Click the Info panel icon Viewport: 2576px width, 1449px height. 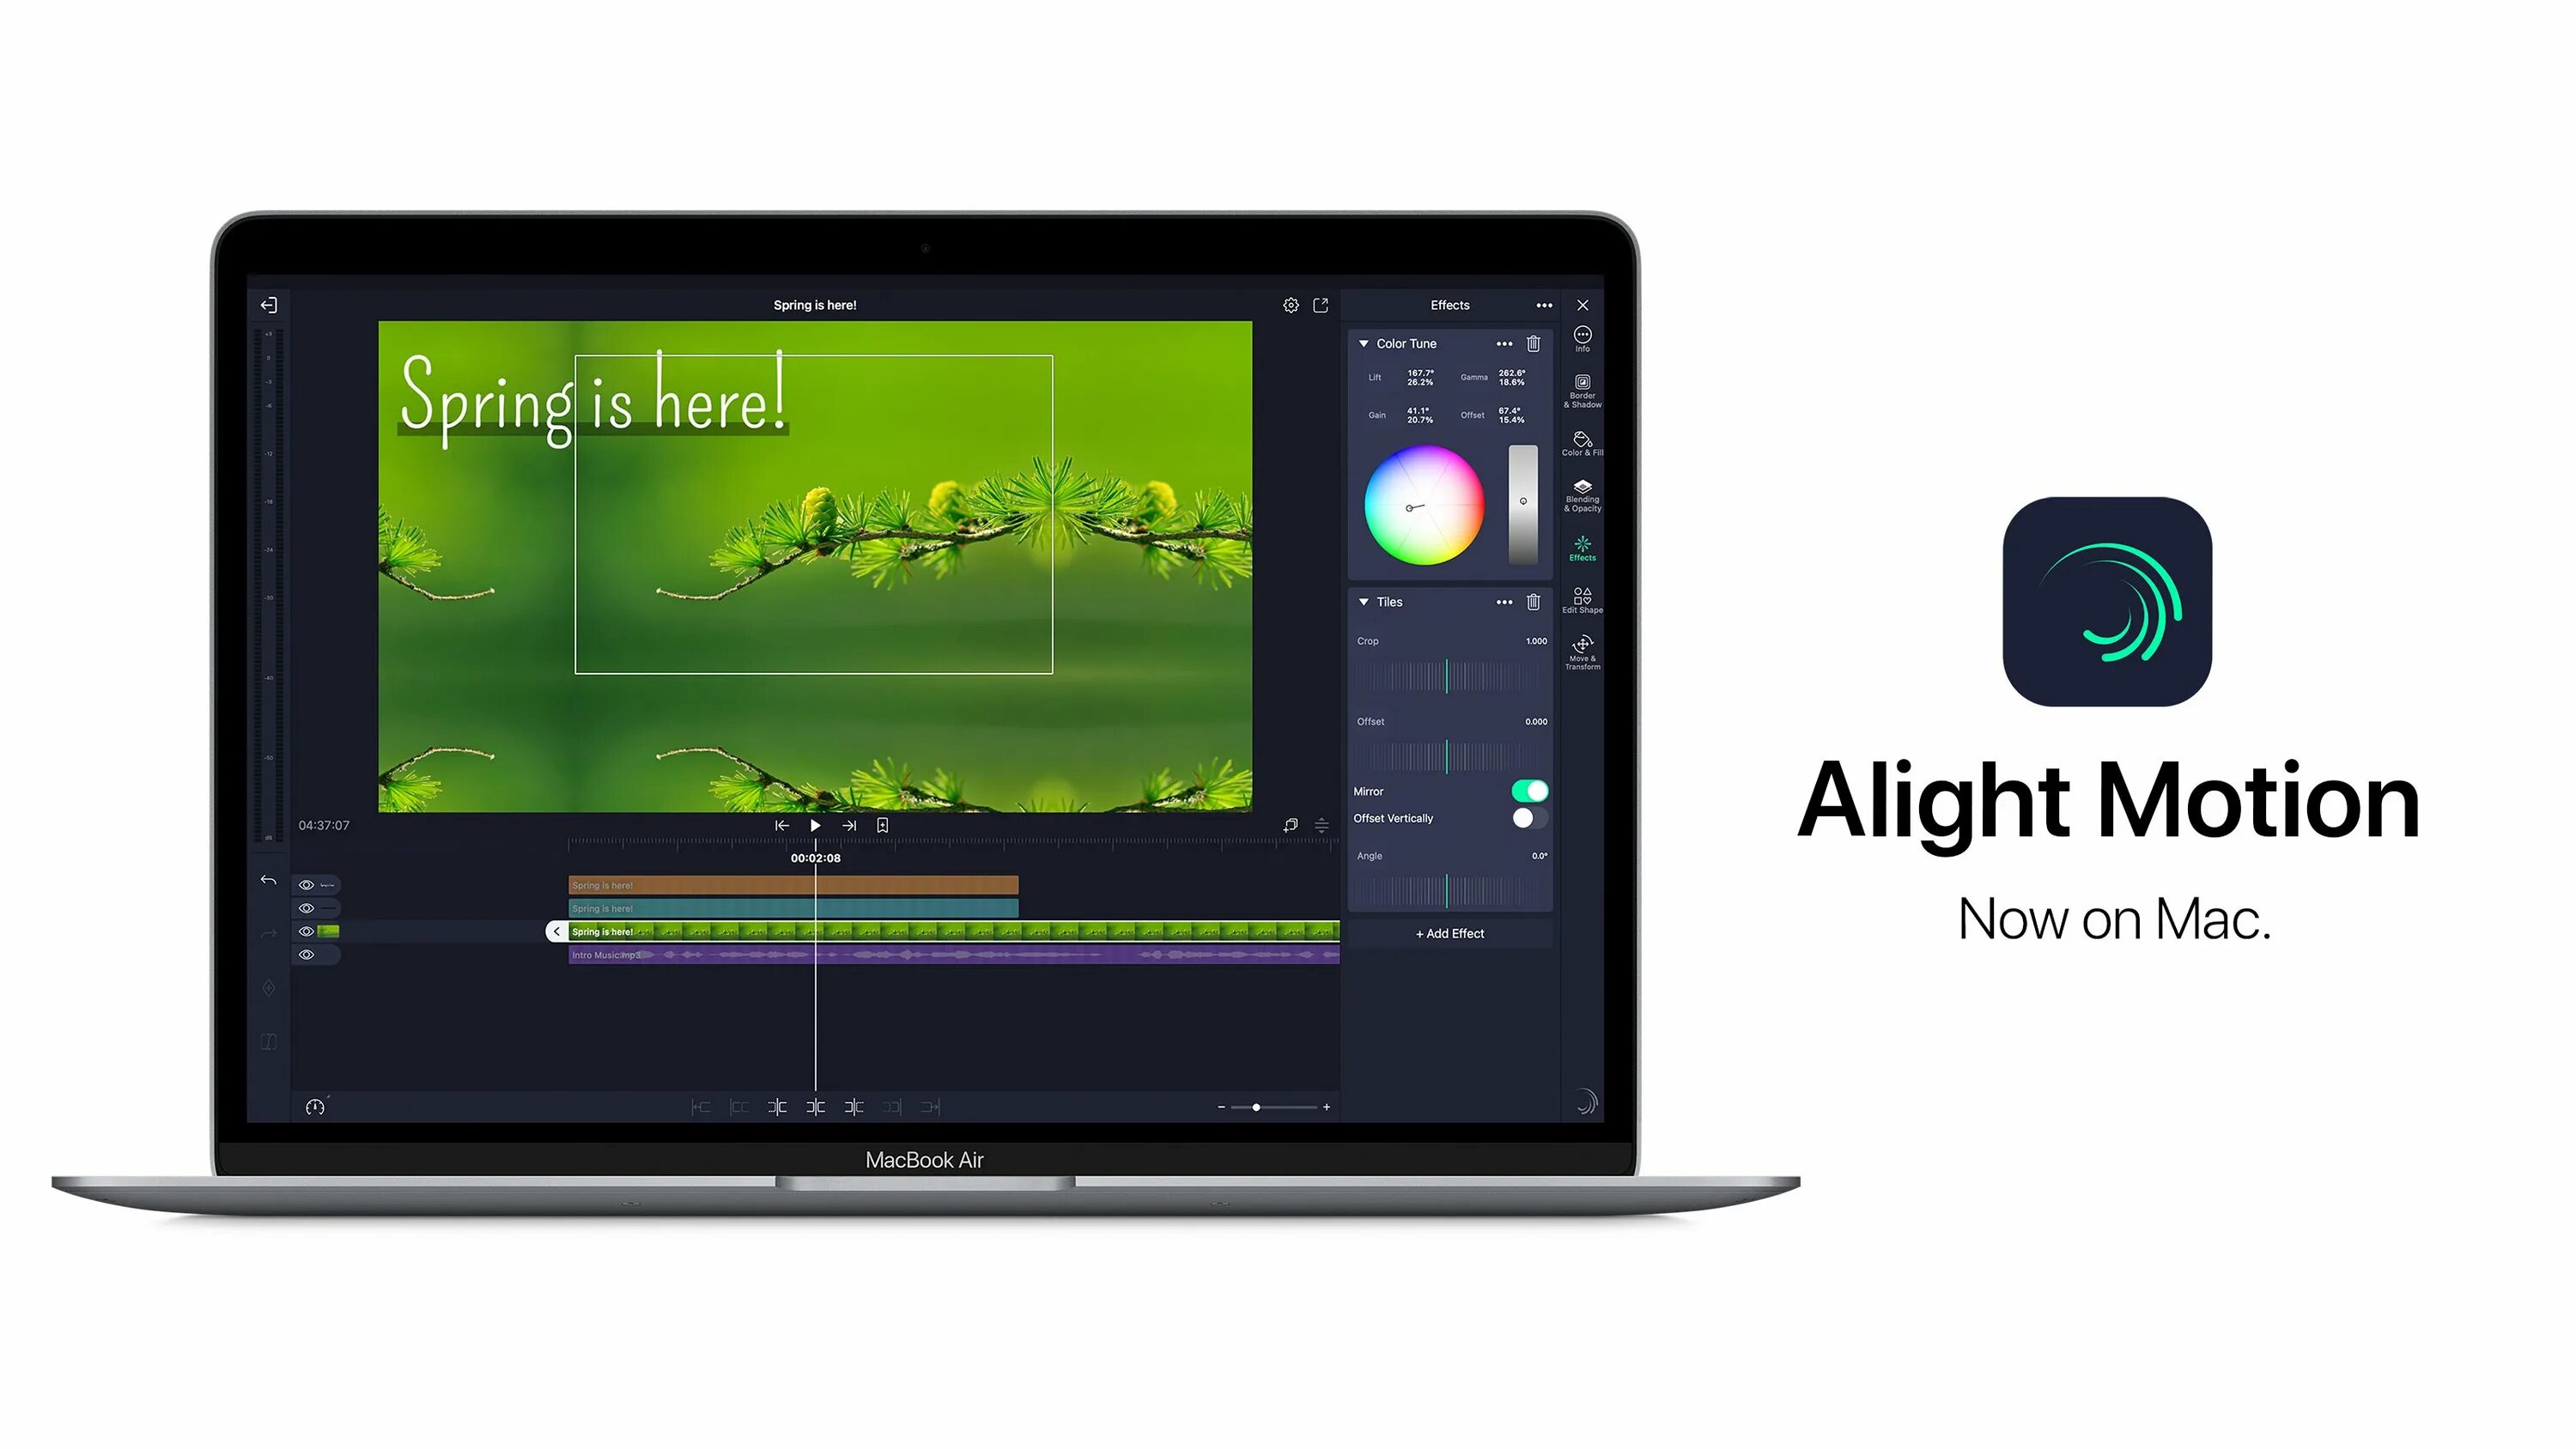coord(1580,338)
